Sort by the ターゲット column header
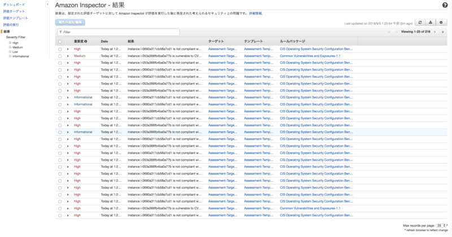This screenshot has height=237, width=452. [x=216, y=41]
